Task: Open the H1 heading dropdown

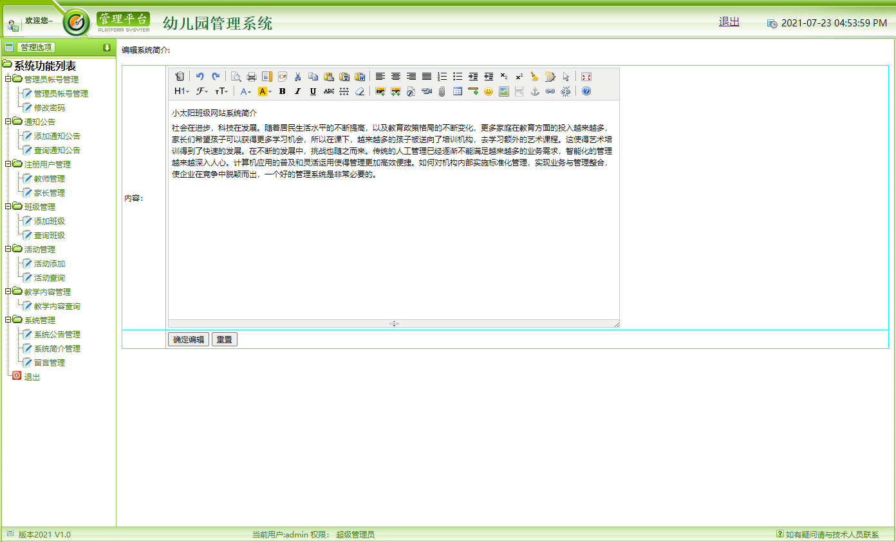Action: pos(180,91)
